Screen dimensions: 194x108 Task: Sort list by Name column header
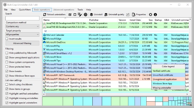65,20
